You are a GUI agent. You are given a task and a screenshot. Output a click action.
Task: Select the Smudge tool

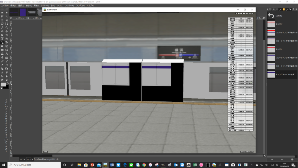point(2,80)
